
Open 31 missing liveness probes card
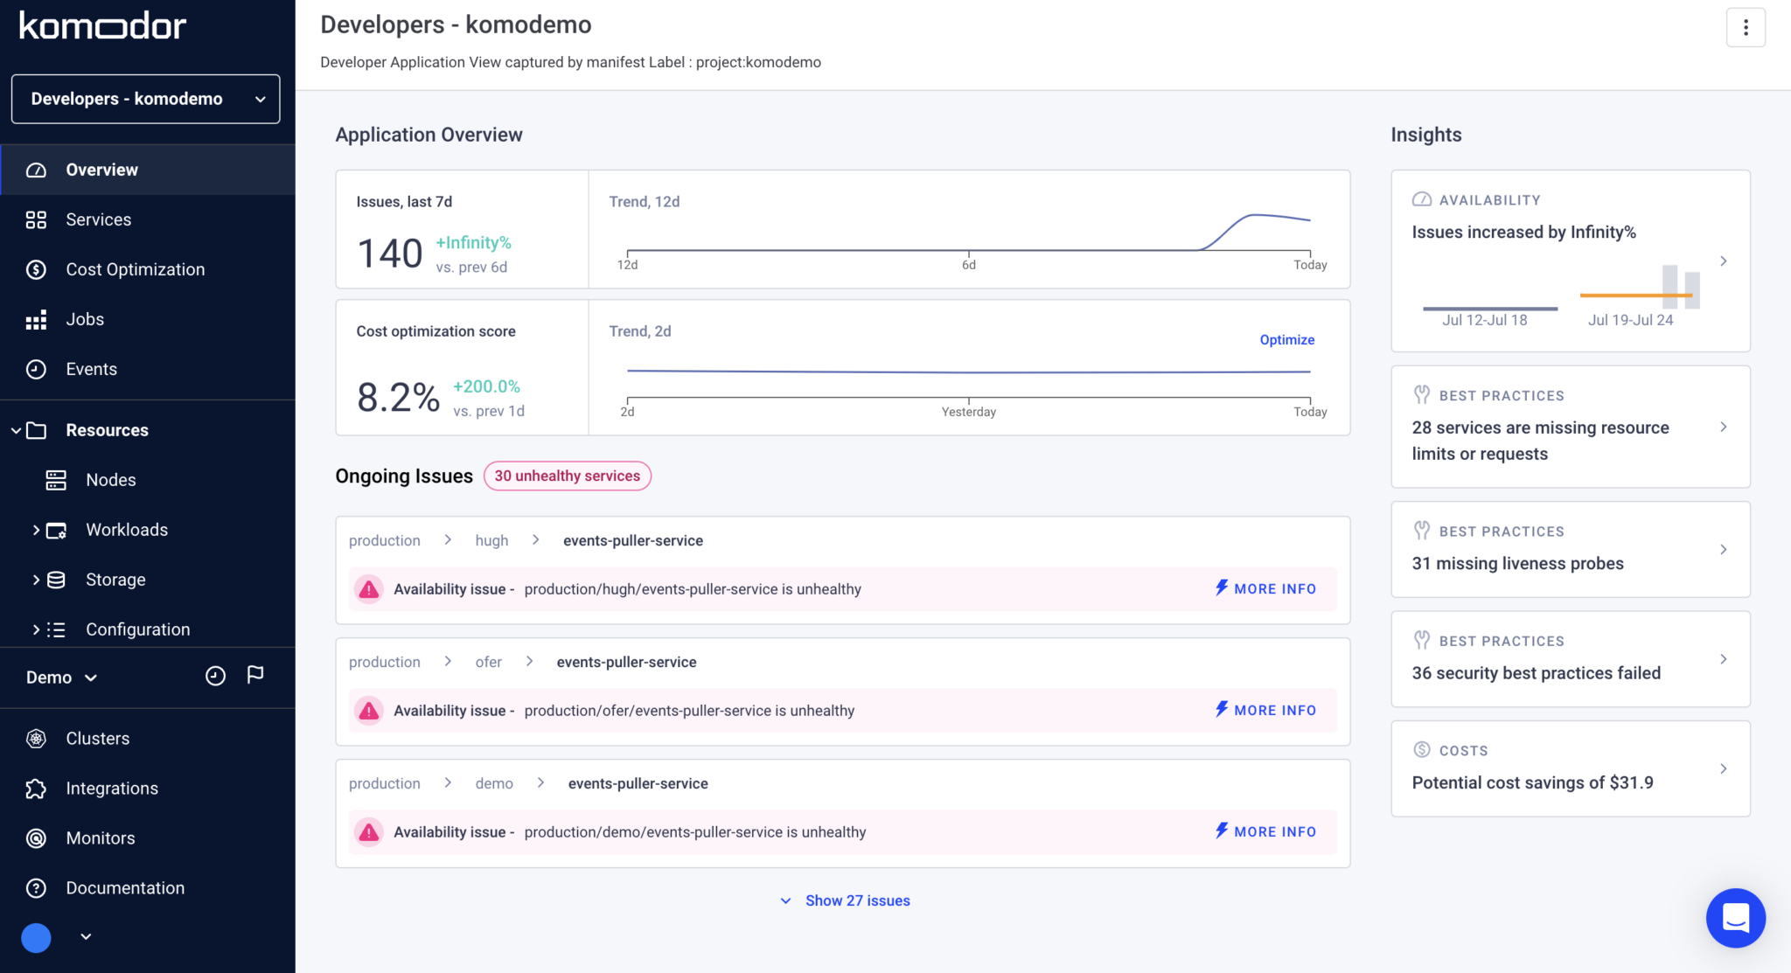tap(1571, 549)
